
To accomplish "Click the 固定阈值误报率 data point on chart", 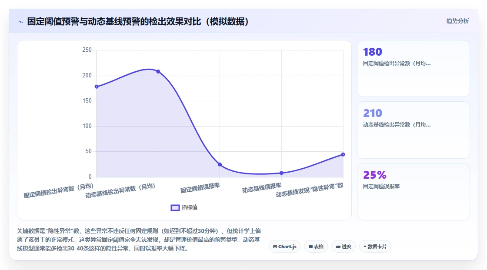I will pos(220,164).
